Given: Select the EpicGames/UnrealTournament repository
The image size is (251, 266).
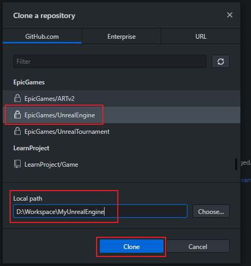Looking at the screenshot, I should [122, 132].
